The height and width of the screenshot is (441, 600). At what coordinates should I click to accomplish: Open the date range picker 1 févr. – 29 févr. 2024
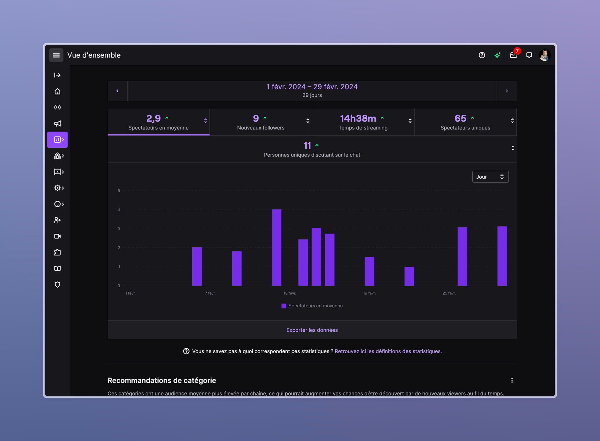(x=312, y=91)
